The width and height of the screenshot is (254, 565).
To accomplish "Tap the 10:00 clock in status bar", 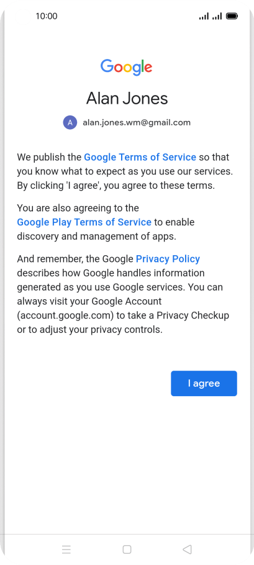I will click(x=47, y=16).
